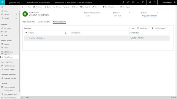Sort by the Name column header
Screen dimensions: 177x99
(32, 33)
